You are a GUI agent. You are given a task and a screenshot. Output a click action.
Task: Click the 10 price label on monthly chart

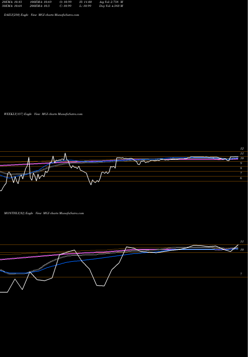[x=242, y=250]
